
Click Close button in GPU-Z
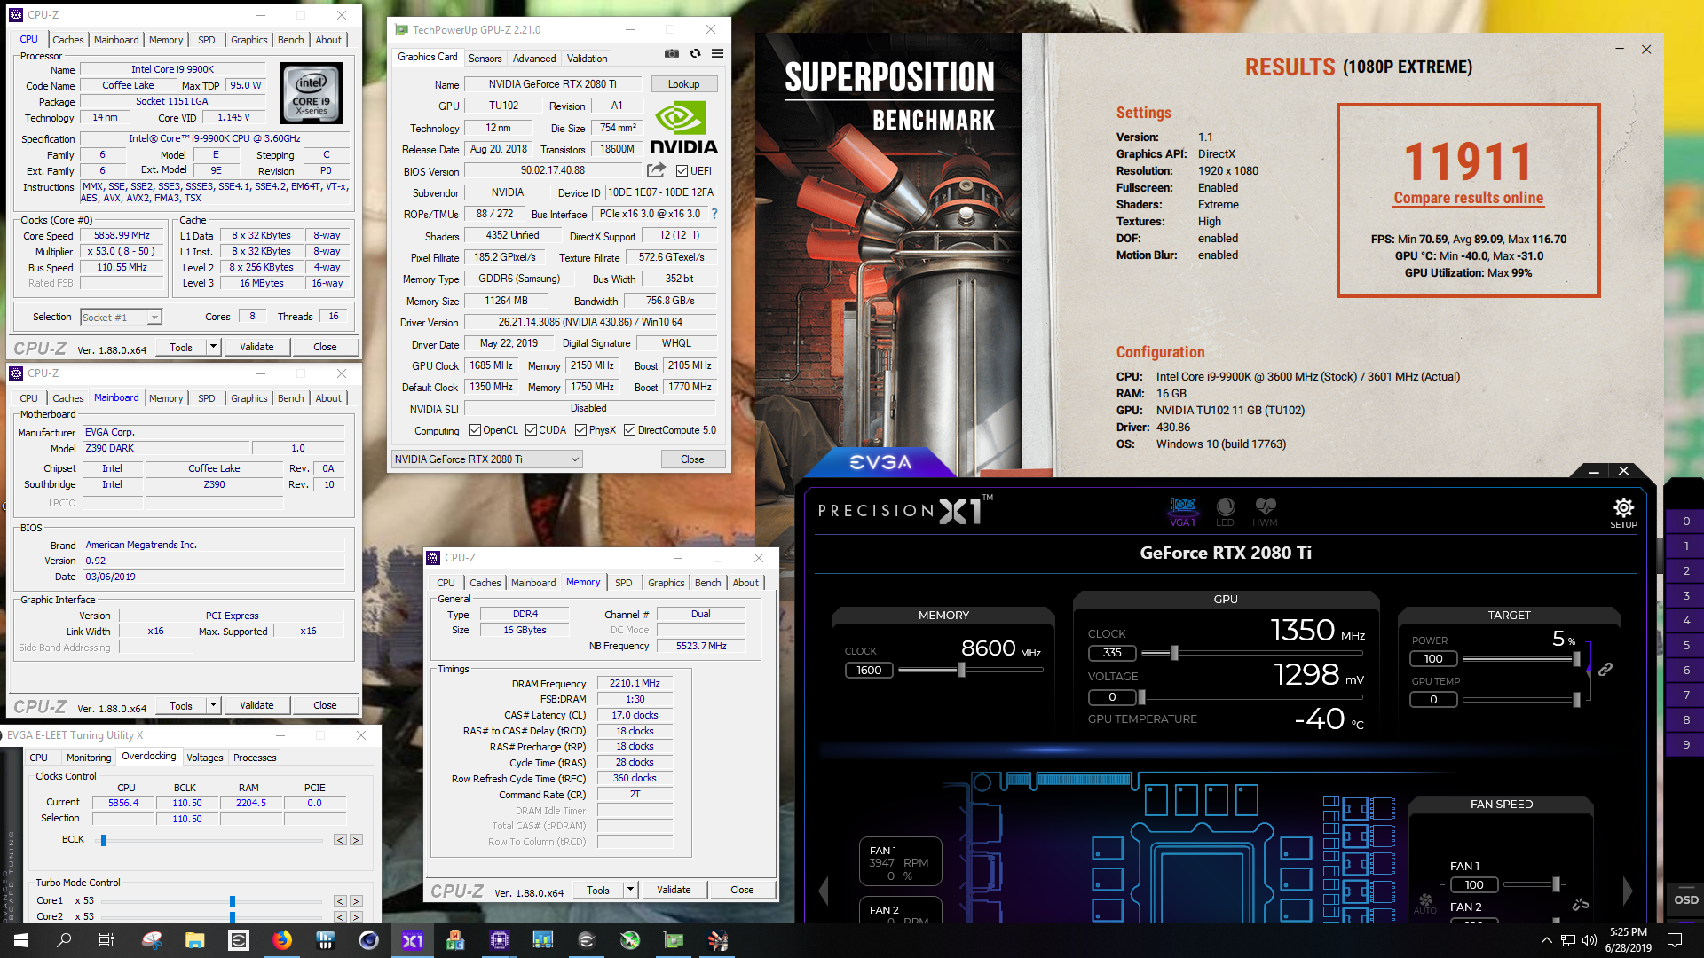click(692, 459)
